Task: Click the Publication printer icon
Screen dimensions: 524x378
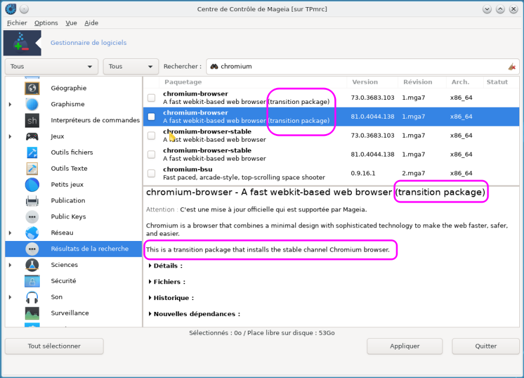Action: tap(32, 200)
